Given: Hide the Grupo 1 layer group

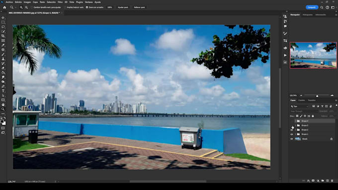Looking at the screenshot, I should [x=292, y=134].
